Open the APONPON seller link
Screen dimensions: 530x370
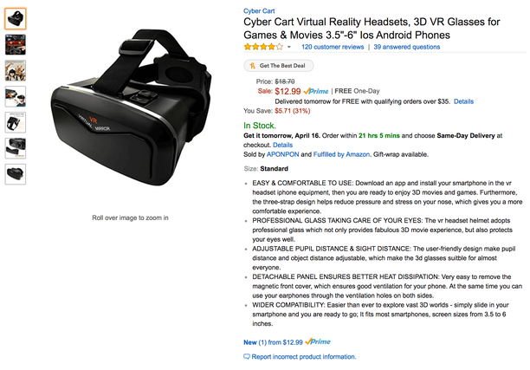point(282,154)
